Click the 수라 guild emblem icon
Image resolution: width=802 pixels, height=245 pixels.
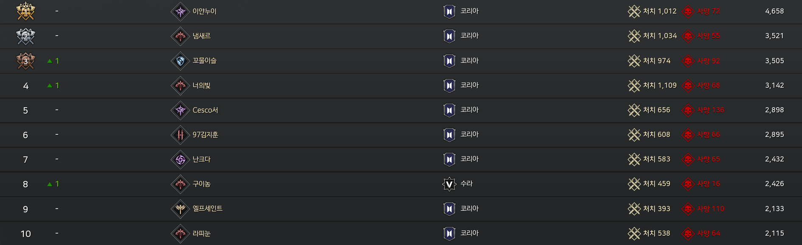449,184
